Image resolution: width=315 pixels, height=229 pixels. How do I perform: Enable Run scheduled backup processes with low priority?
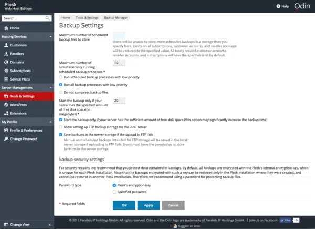[61, 77]
